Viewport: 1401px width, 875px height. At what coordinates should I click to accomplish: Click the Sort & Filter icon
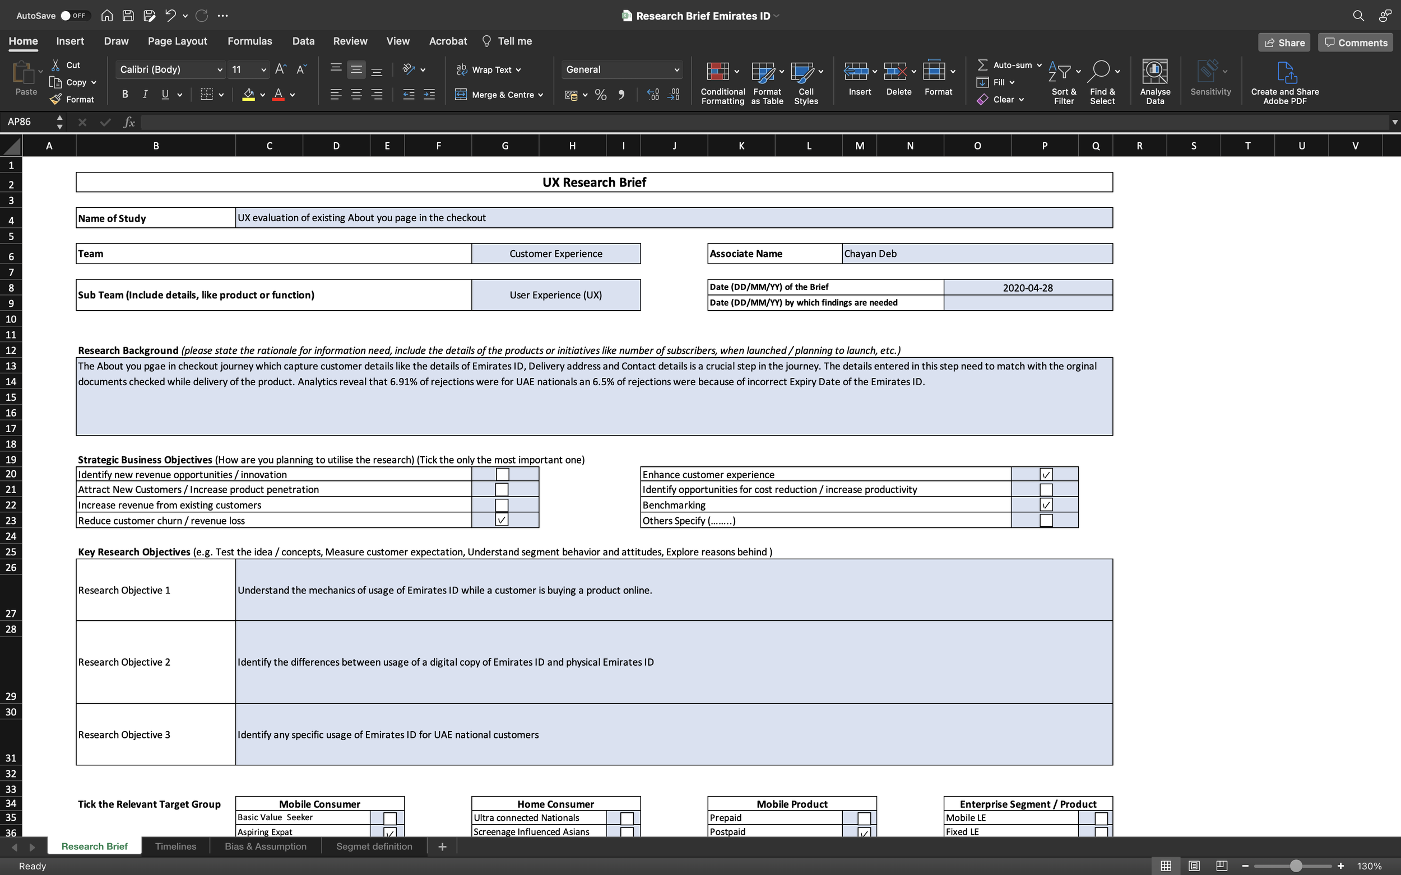[x=1059, y=72]
